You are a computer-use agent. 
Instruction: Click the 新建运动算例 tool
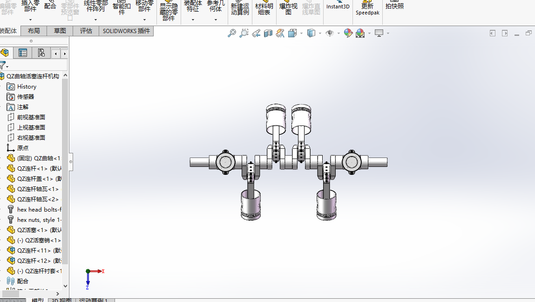pos(240,8)
